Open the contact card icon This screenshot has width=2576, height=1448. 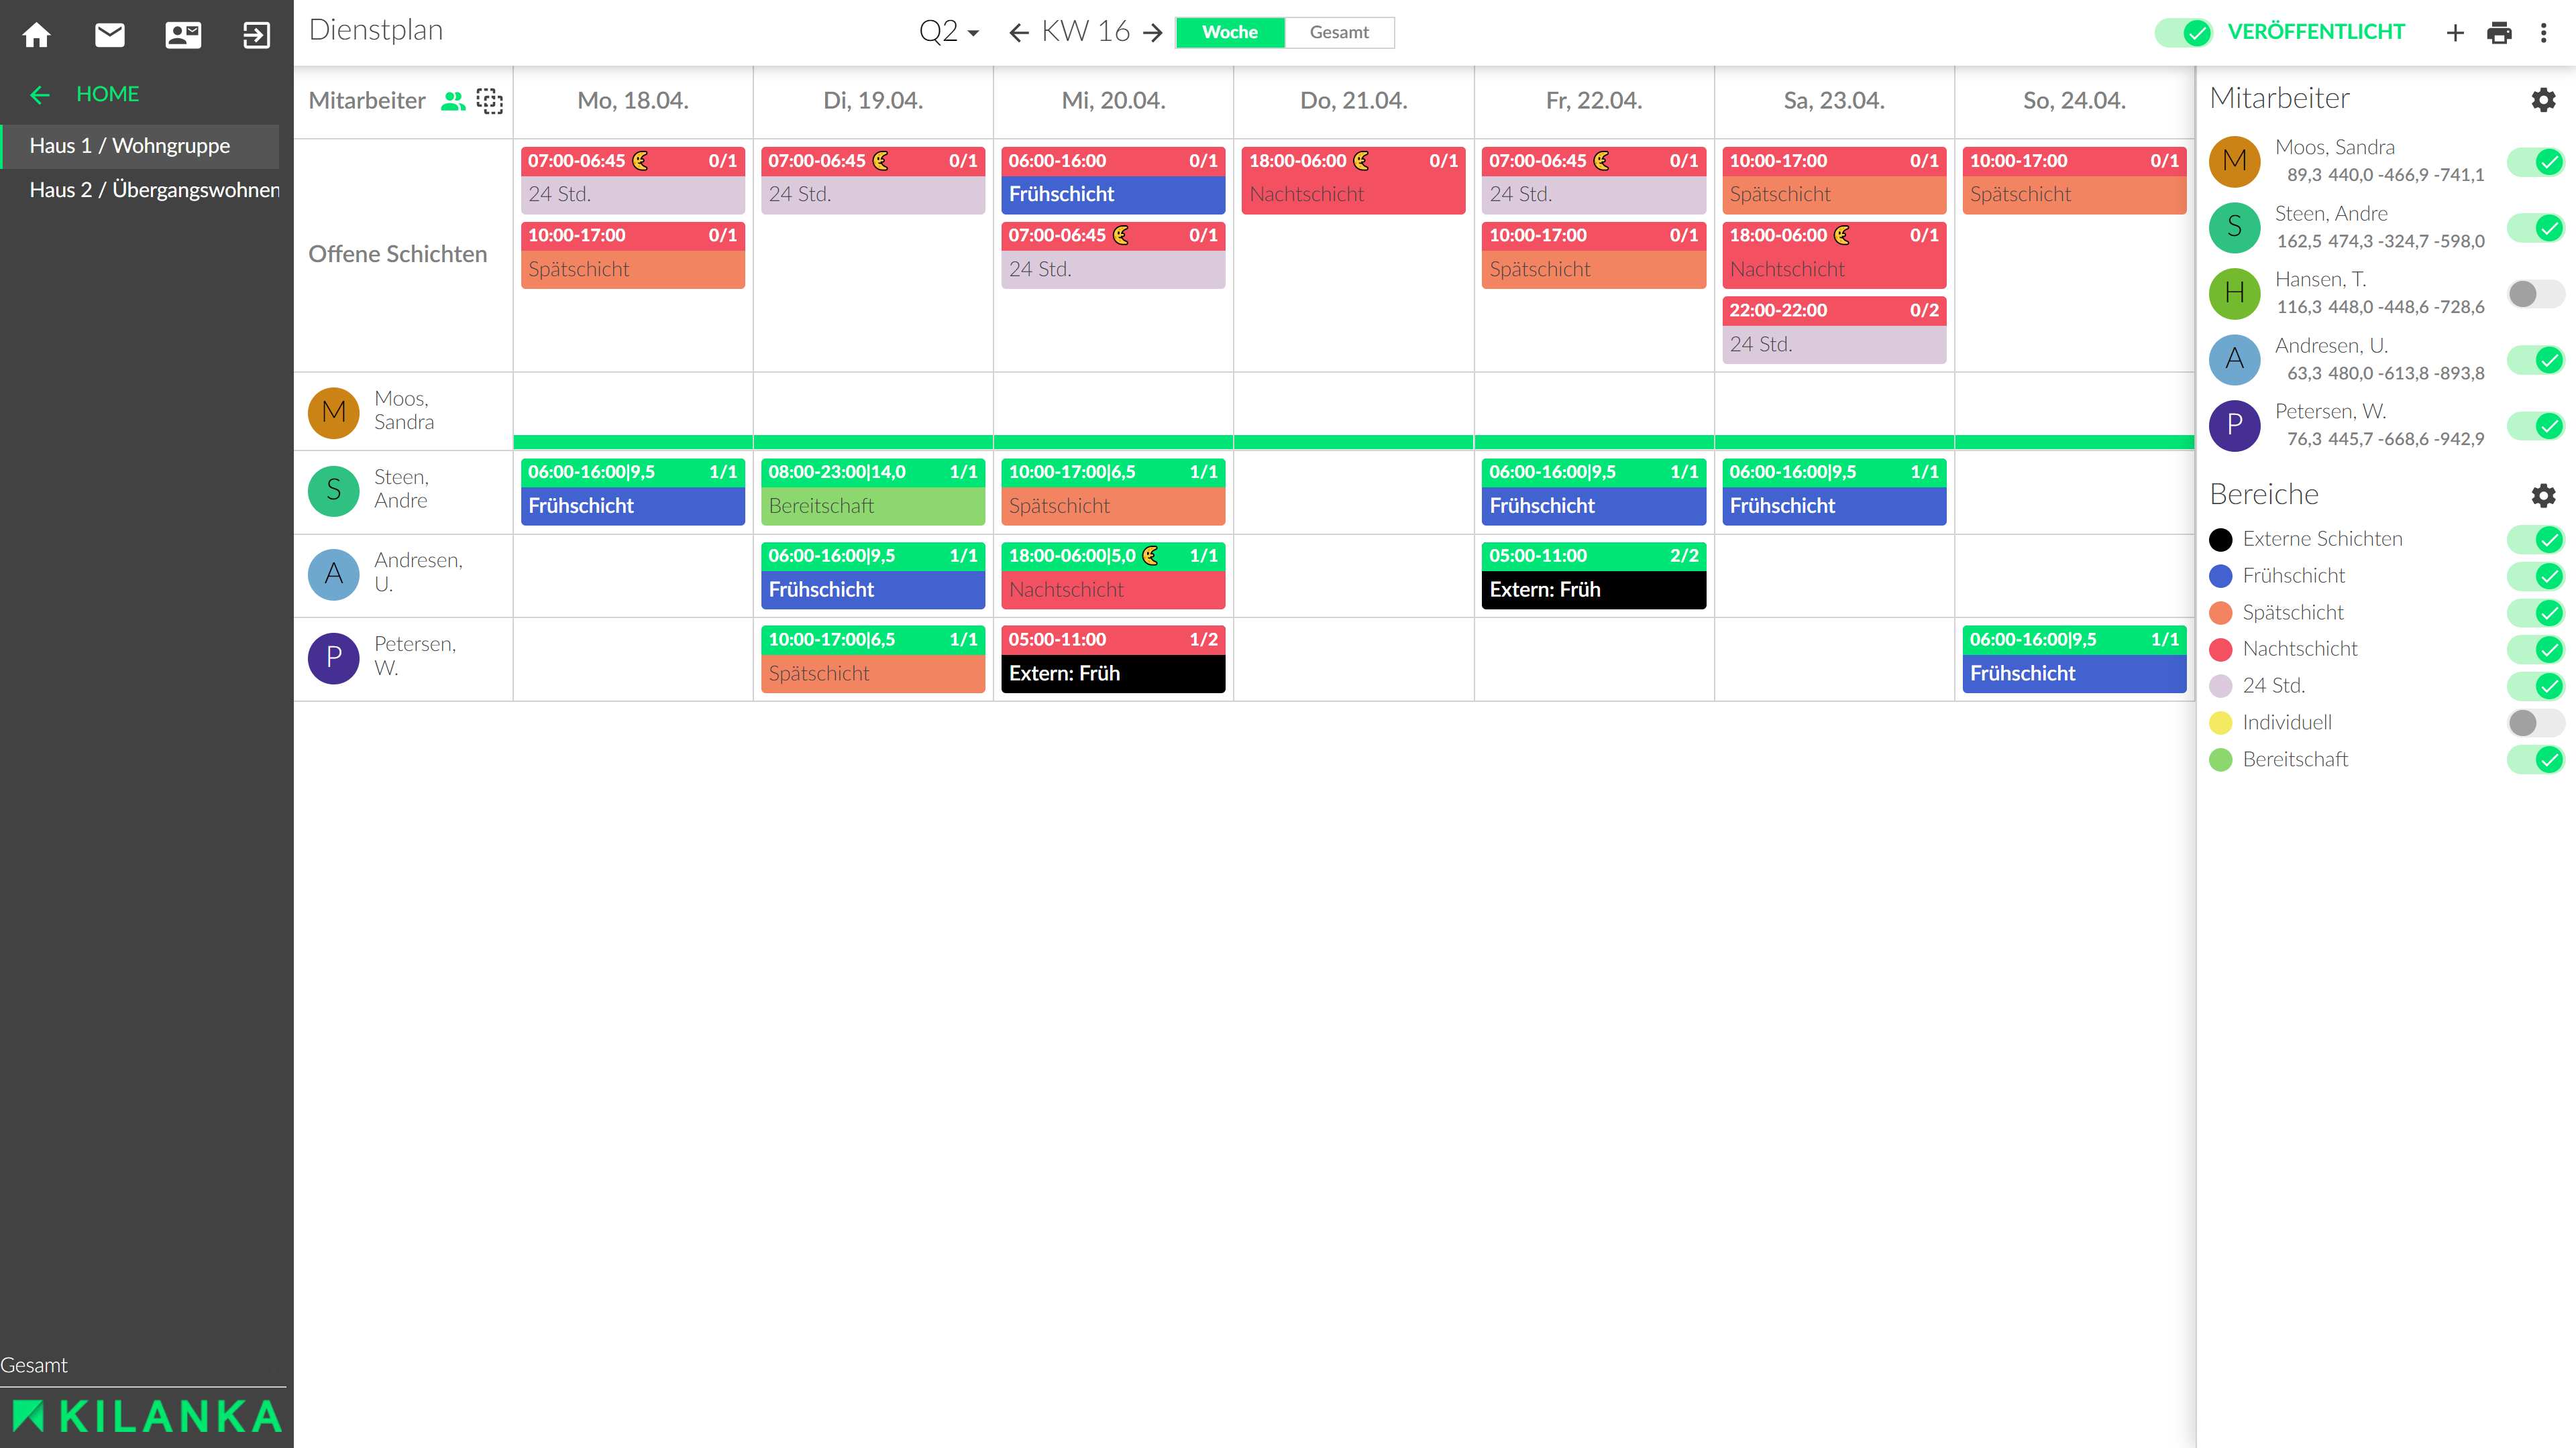[x=183, y=35]
